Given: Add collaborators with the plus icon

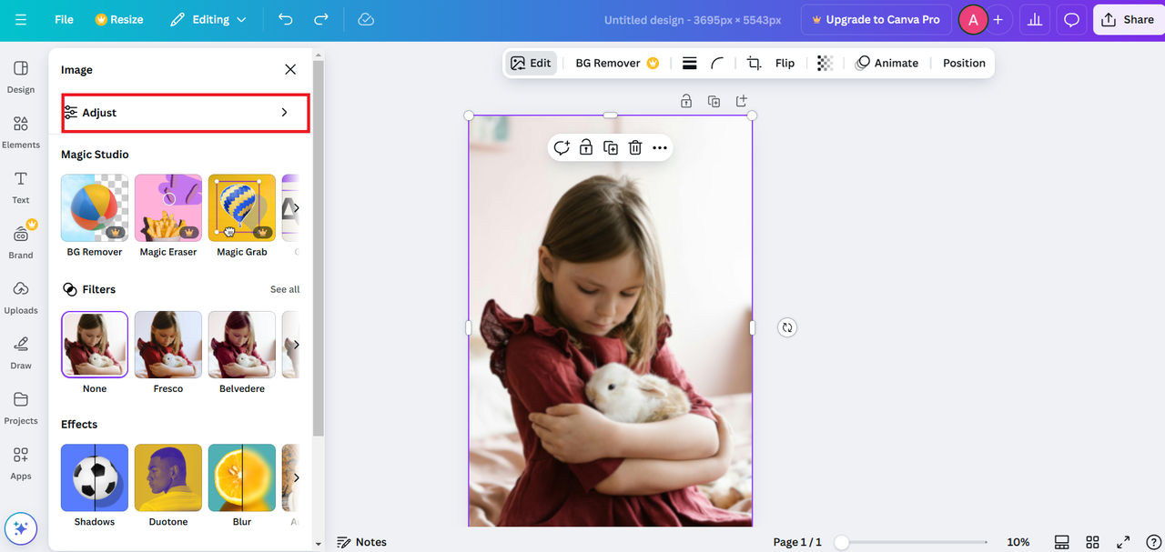Looking at the screenshot, I should (x=998, y=19).
